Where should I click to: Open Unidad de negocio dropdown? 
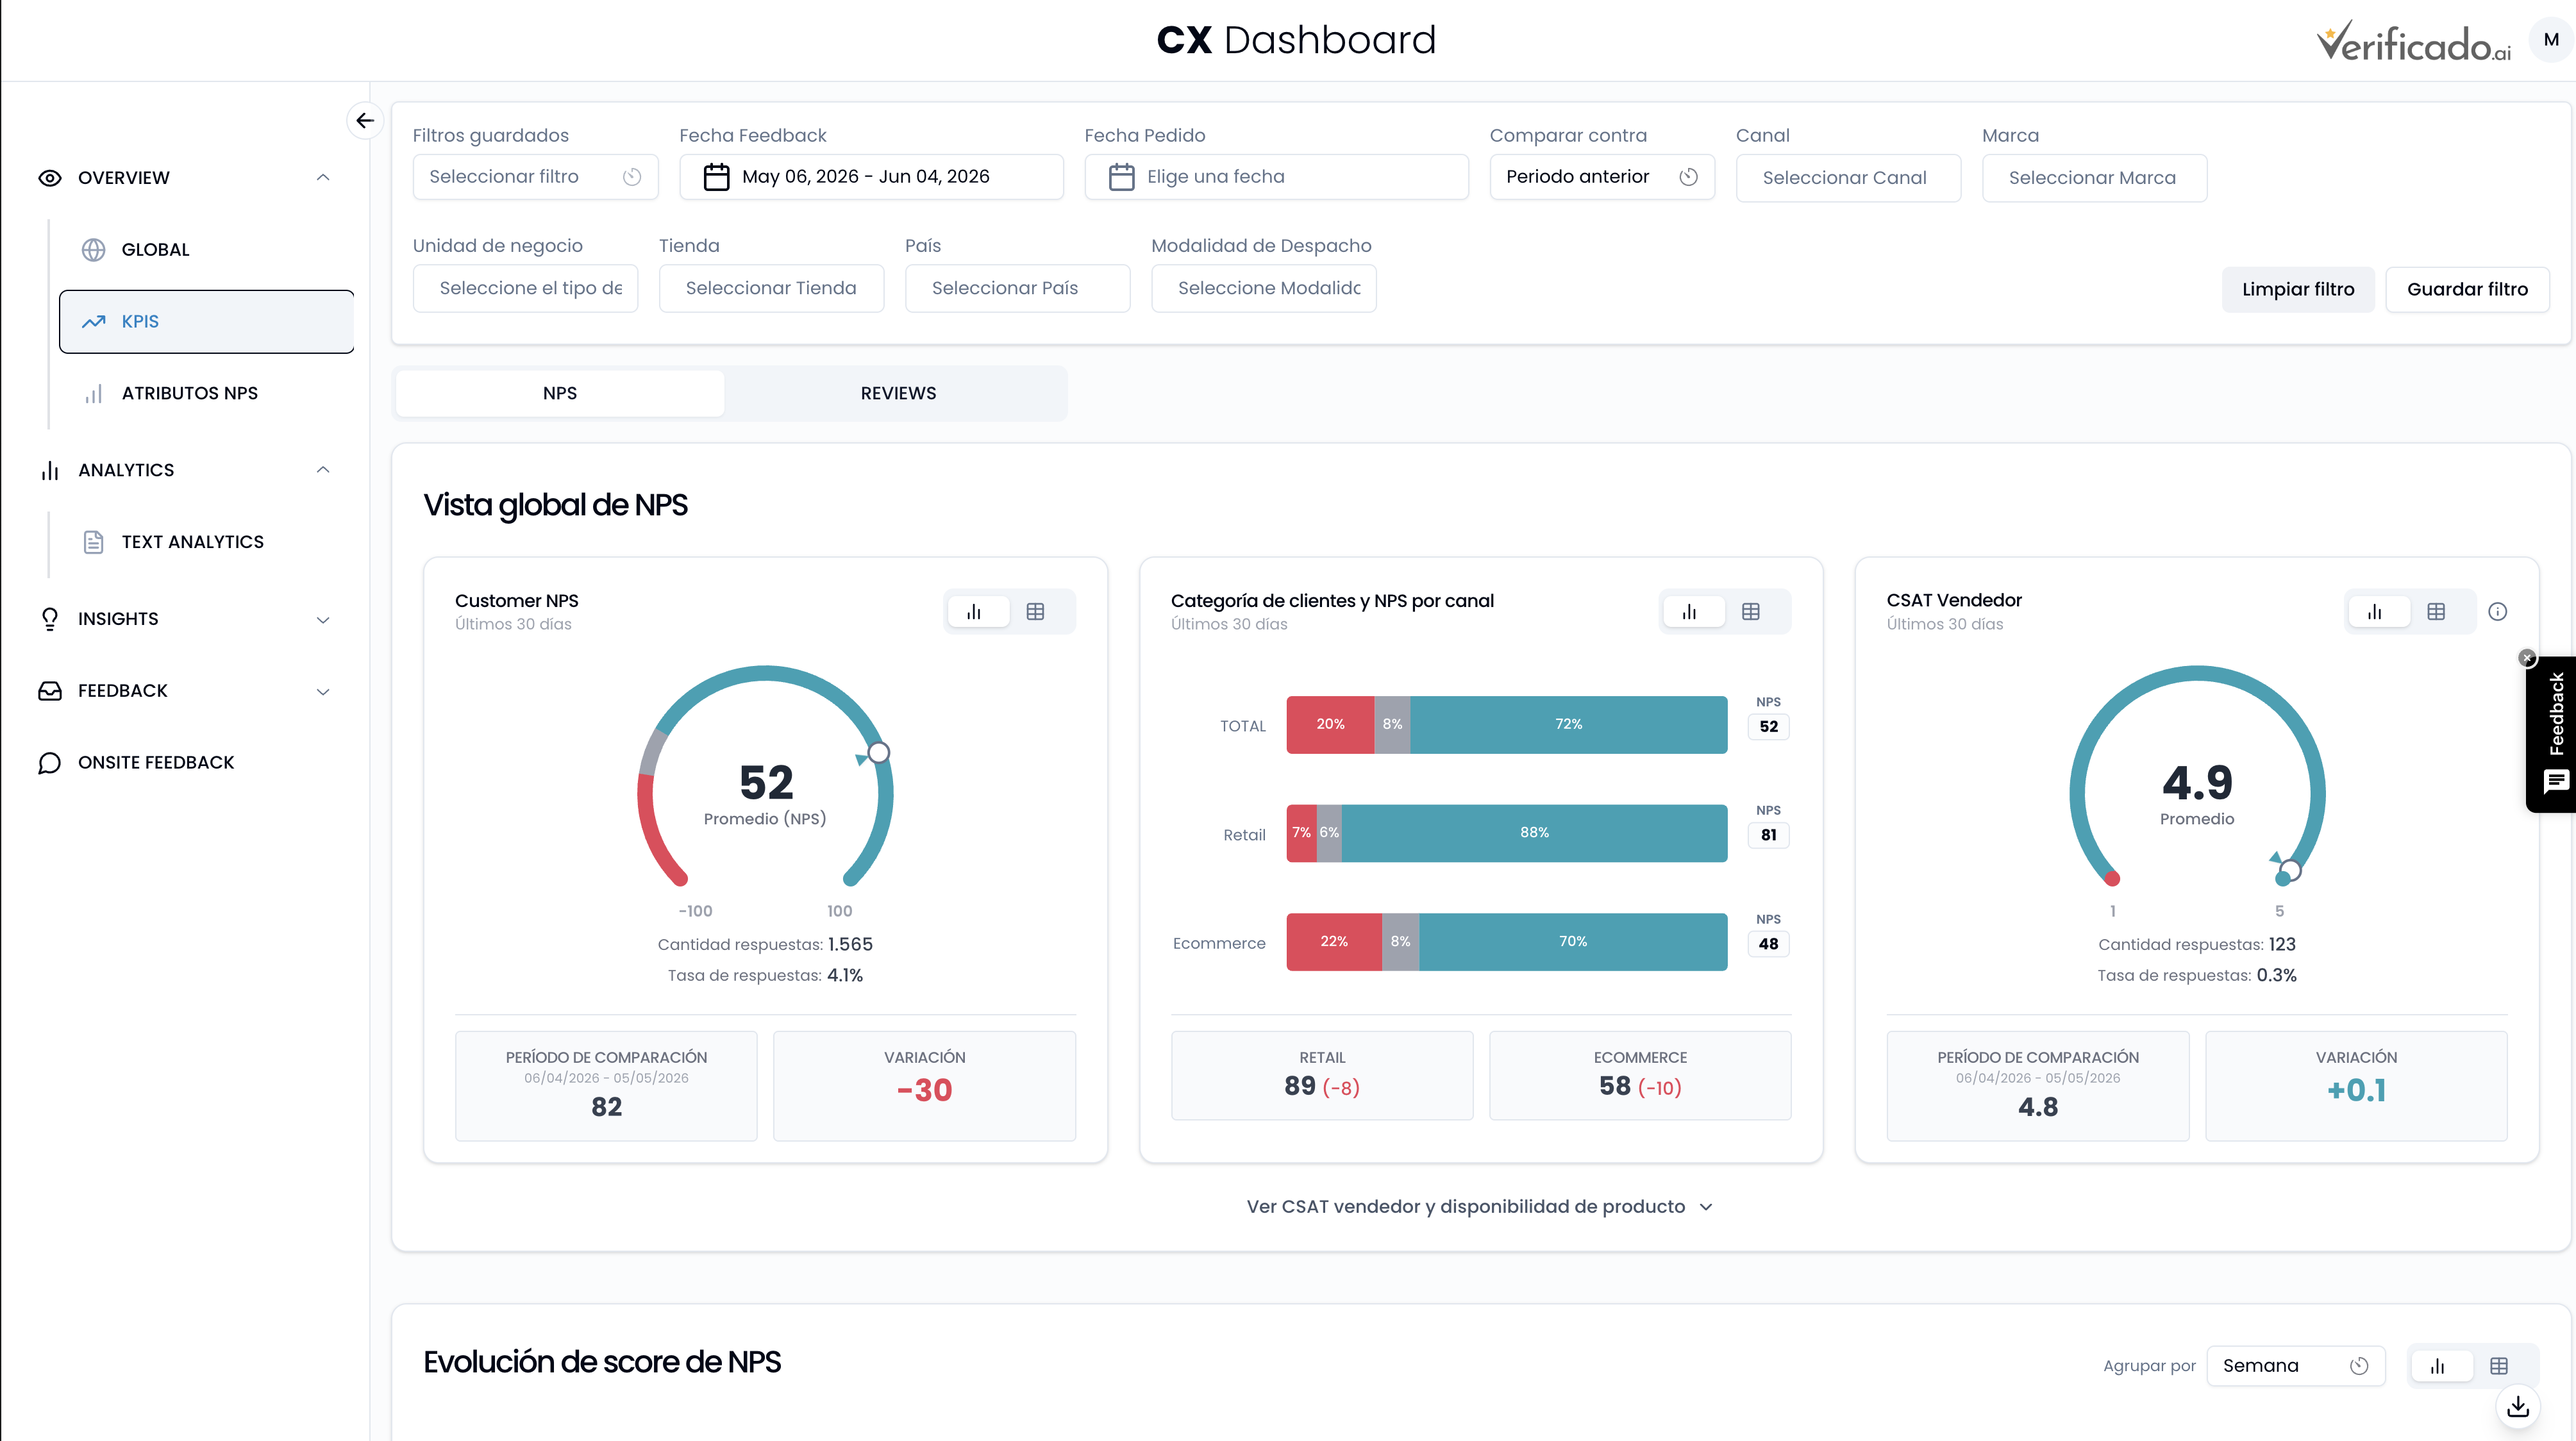coord(525,288)
